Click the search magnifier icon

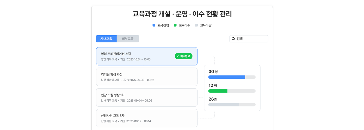(233, 39)
